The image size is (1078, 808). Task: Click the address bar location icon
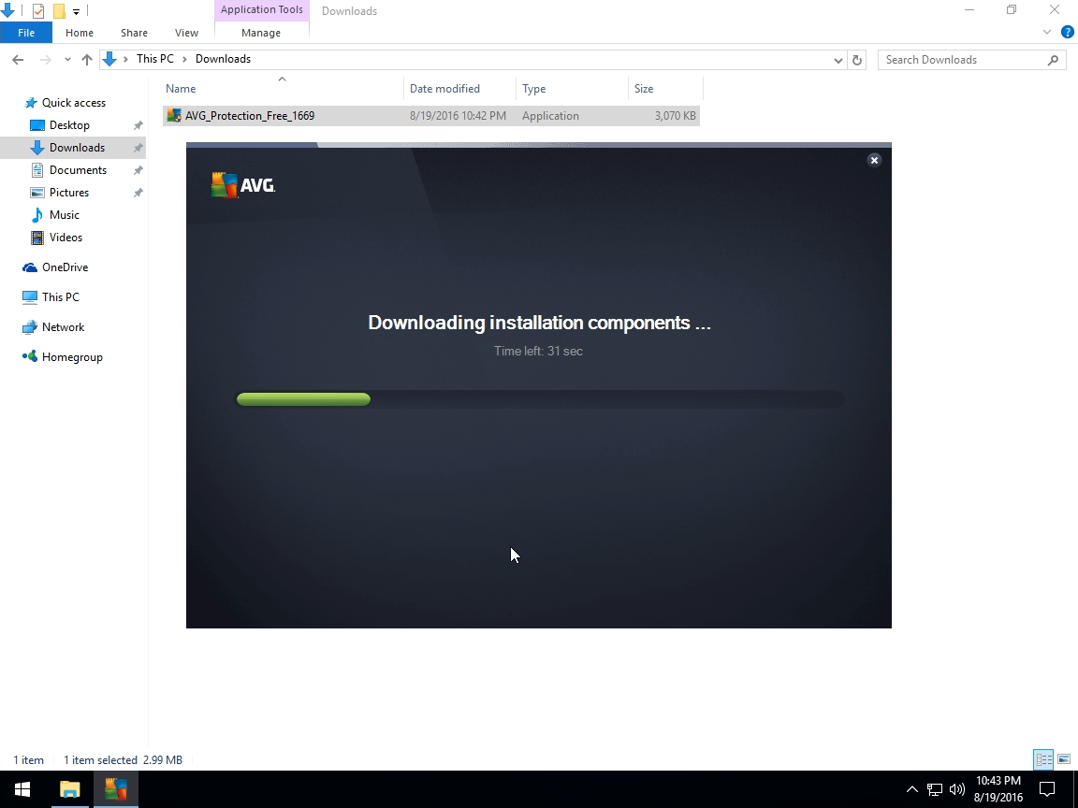[109, 60]
